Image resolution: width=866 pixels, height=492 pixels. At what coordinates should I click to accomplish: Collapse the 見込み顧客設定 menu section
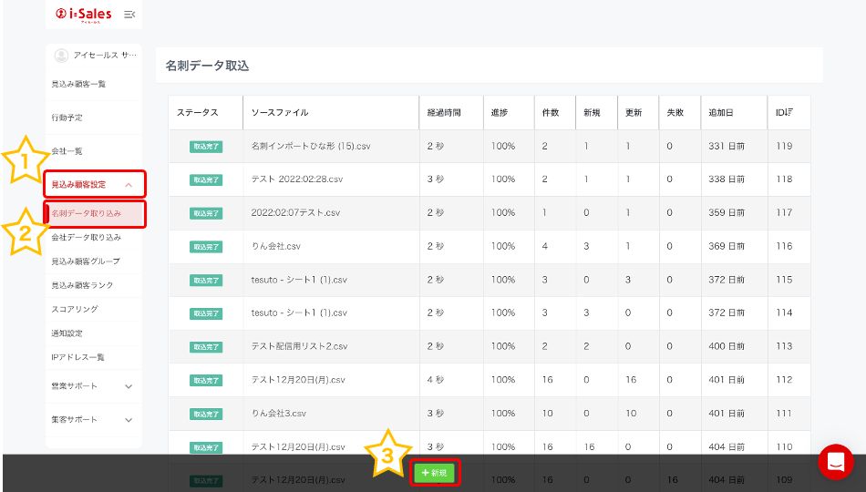pyautogui.click(x=129, y=185)
